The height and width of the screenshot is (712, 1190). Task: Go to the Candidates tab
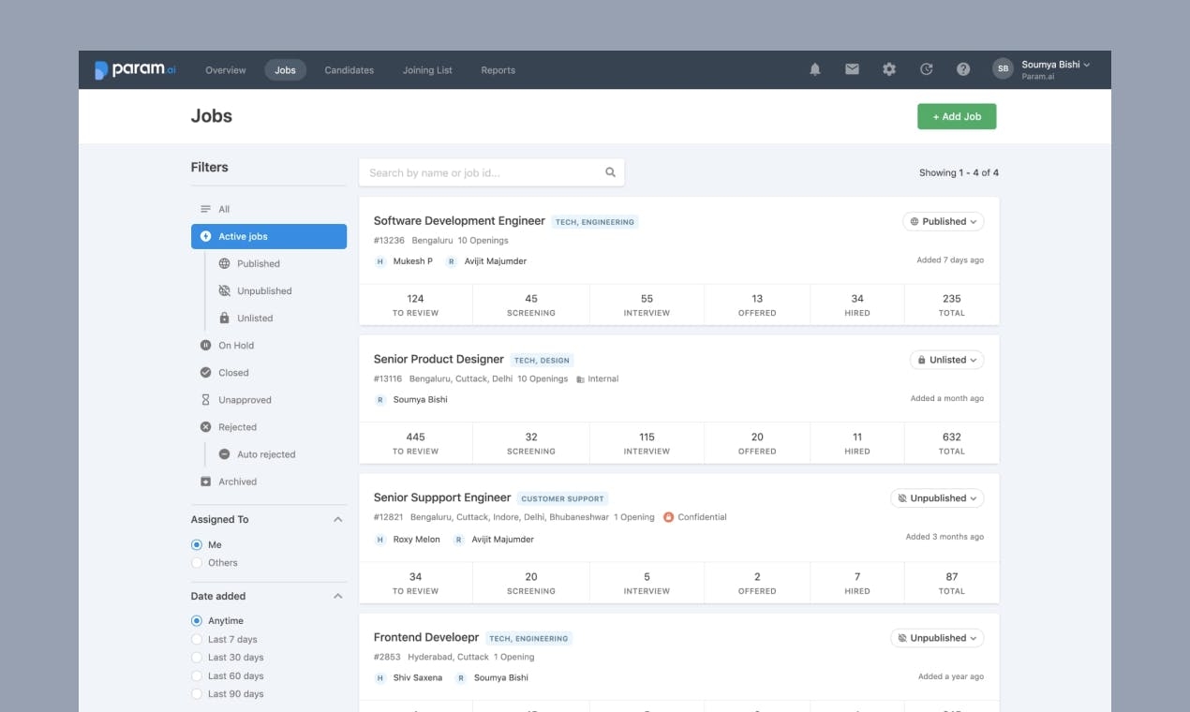[350, 70]
